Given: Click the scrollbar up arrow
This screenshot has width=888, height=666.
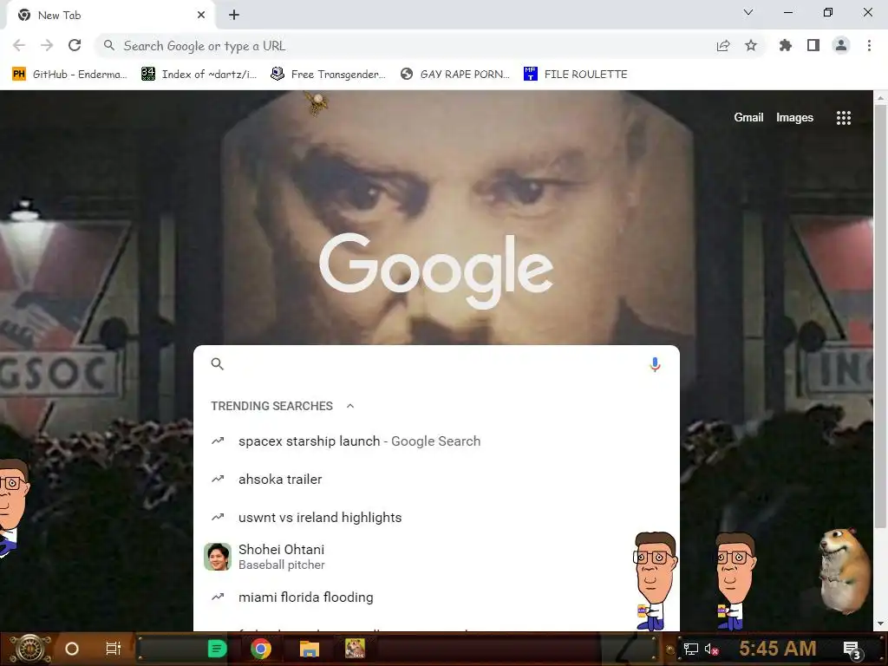Looking at the screenshot, I should (881, 97).
